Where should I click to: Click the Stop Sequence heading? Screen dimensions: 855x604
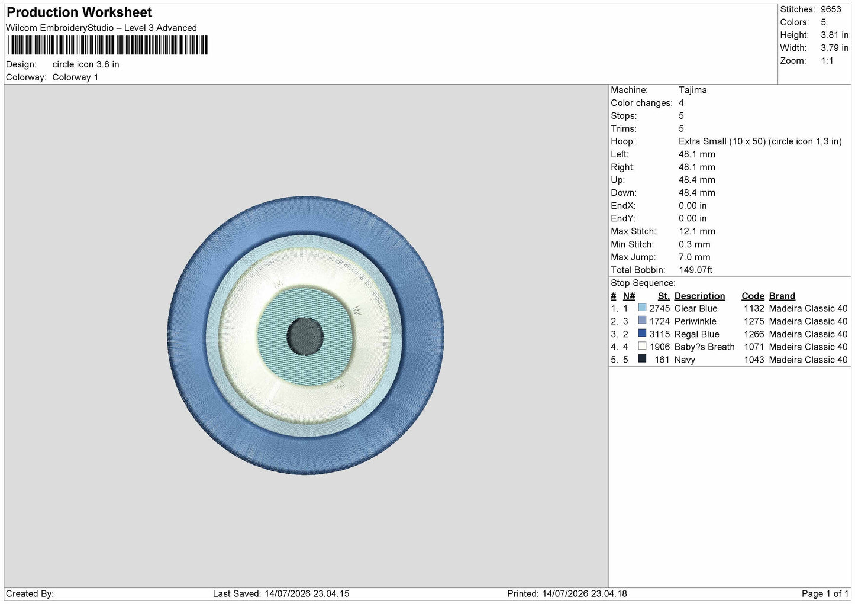click(643, 283)
